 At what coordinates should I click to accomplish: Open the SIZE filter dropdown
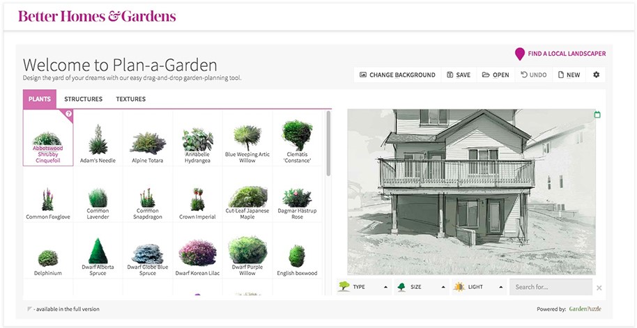(422, 287)
